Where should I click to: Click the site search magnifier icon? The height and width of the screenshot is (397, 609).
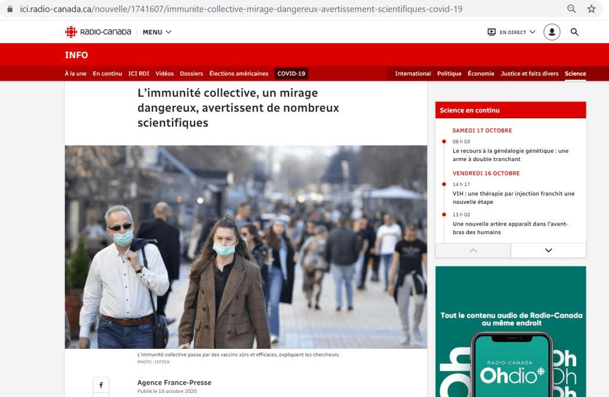point(575,32)
